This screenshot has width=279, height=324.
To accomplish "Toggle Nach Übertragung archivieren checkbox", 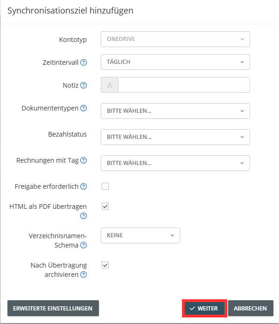I will [x=105, y=265].
